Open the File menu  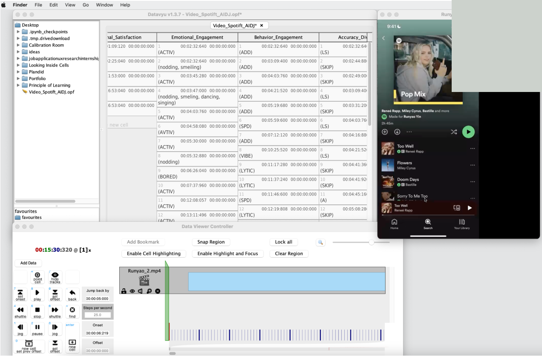38,5
